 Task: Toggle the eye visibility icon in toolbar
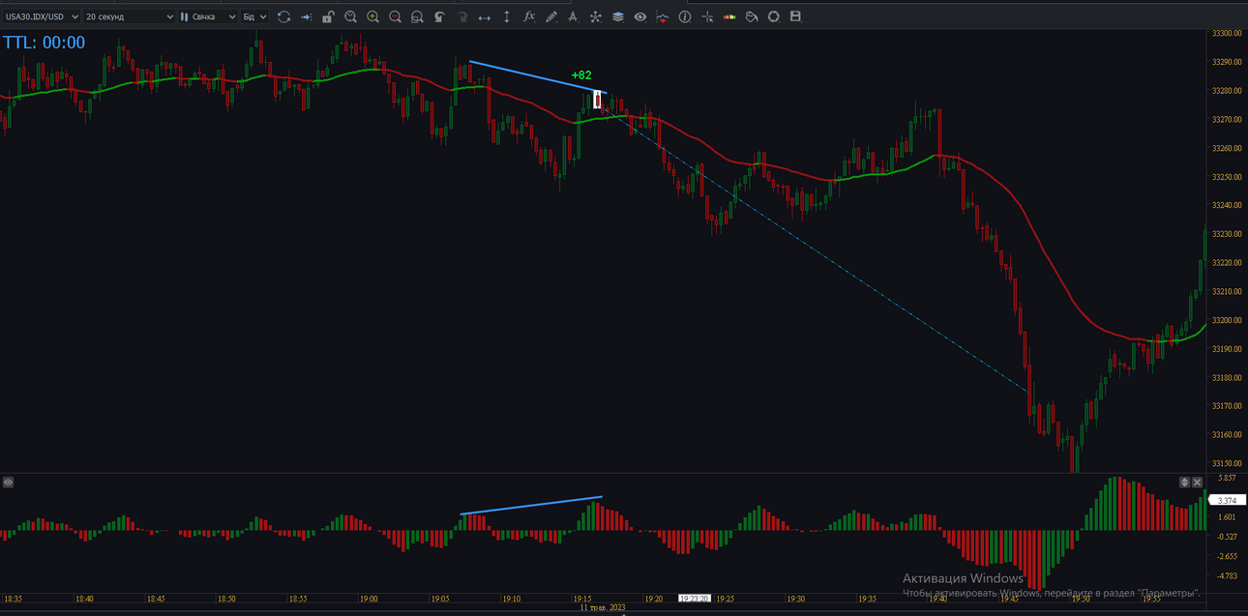(640, 16)
